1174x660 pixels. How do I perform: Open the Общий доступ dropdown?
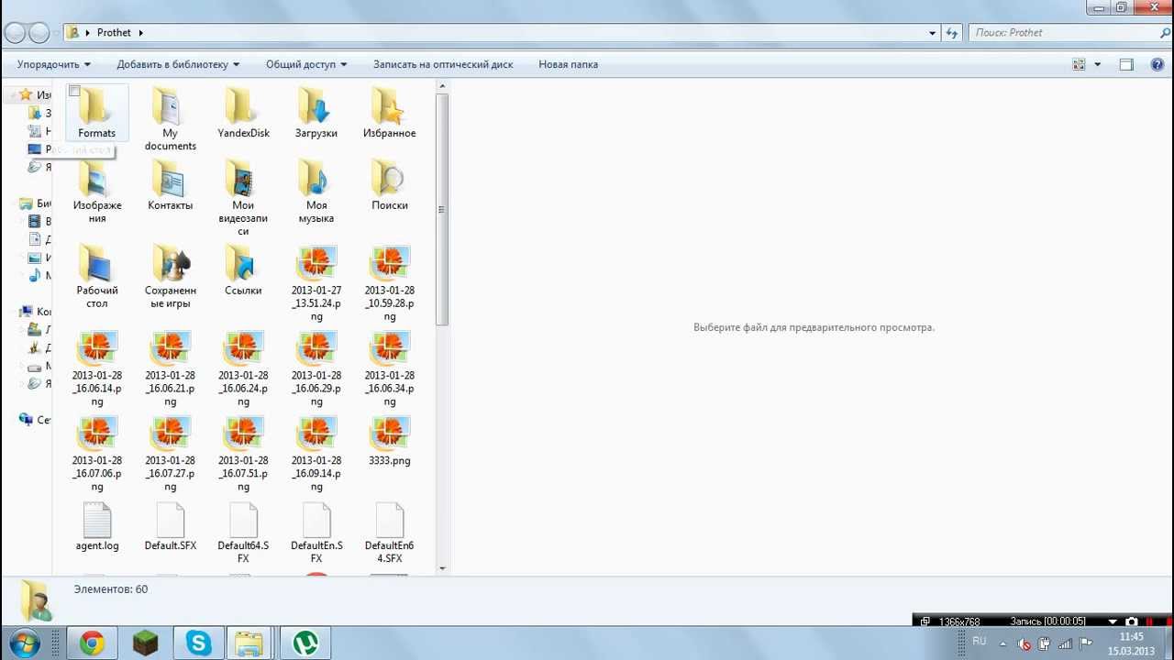click(306, 64)
